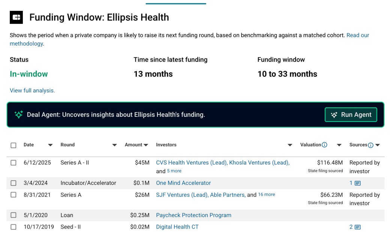Image resolution: width=390 pixels, height=232 pixels.
Task: Toggle the select-all checkbox in table header
Action: (13, 145)
